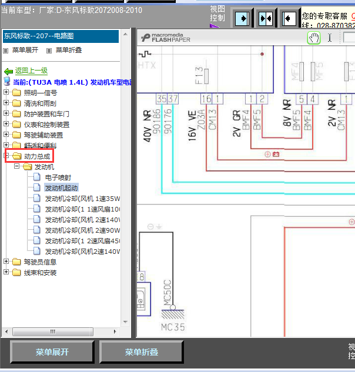Click the 清洗和雨刮 folder icon

pyautogui.click(x=16, y=103)
